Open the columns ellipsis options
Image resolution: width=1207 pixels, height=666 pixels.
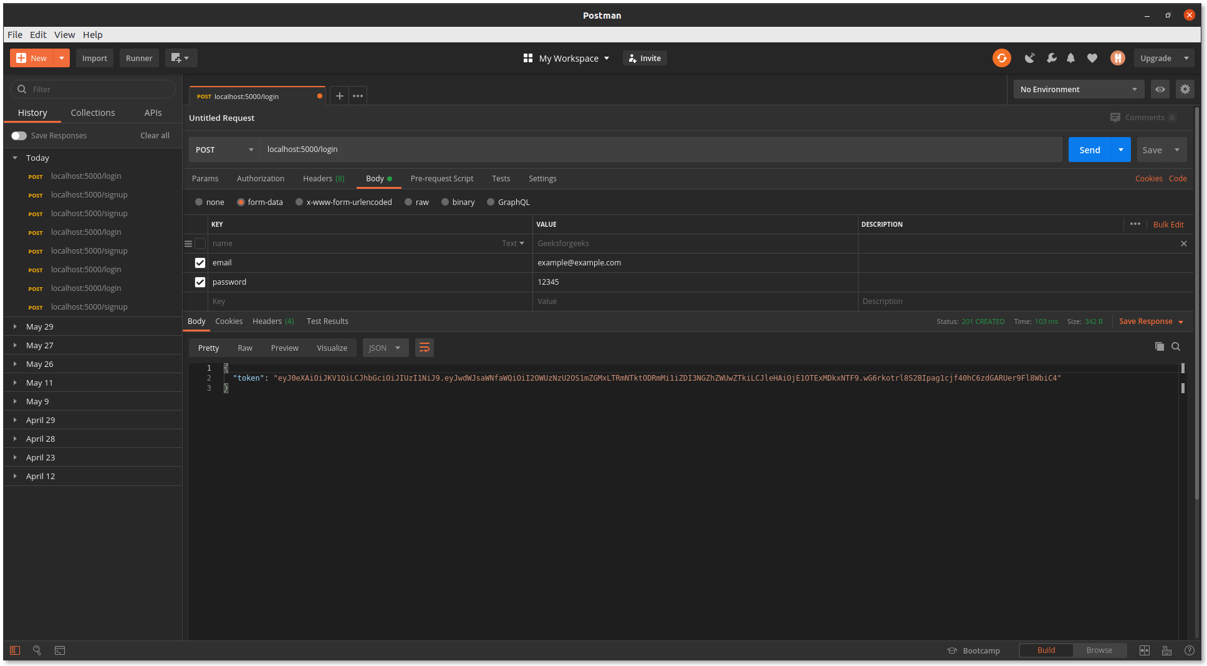click(x=1135, y=224)
